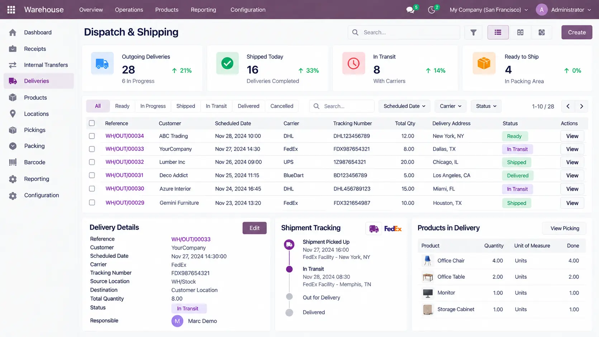Open the Overview menu

point(91,10)
